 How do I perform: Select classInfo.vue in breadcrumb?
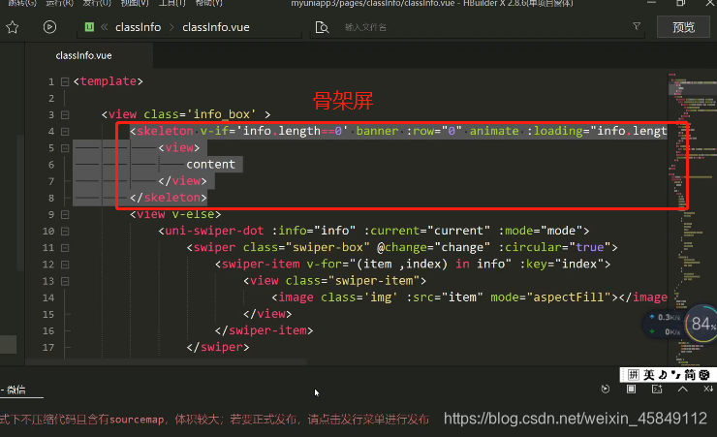pos(216,27)
